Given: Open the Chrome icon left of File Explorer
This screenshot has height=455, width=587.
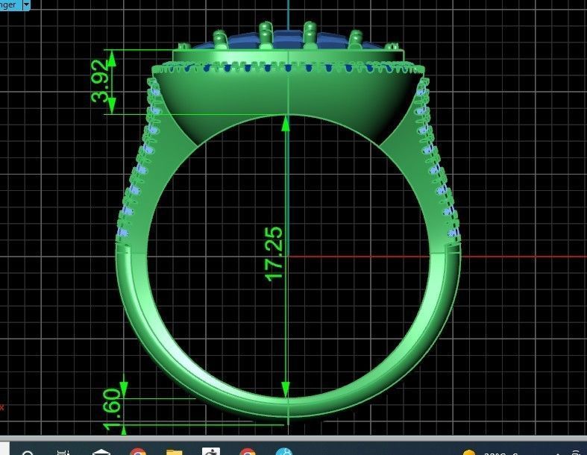Looking at the screenshot, I should point(138,451).
